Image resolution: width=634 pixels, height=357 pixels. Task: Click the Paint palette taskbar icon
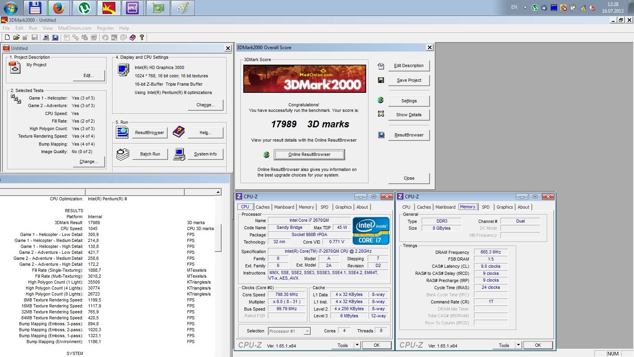[x=182, y=8]
